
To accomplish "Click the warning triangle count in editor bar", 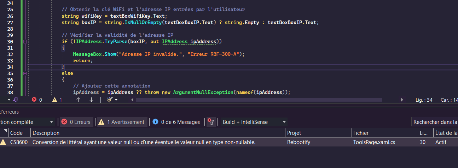I will click(x=57, y=100).
